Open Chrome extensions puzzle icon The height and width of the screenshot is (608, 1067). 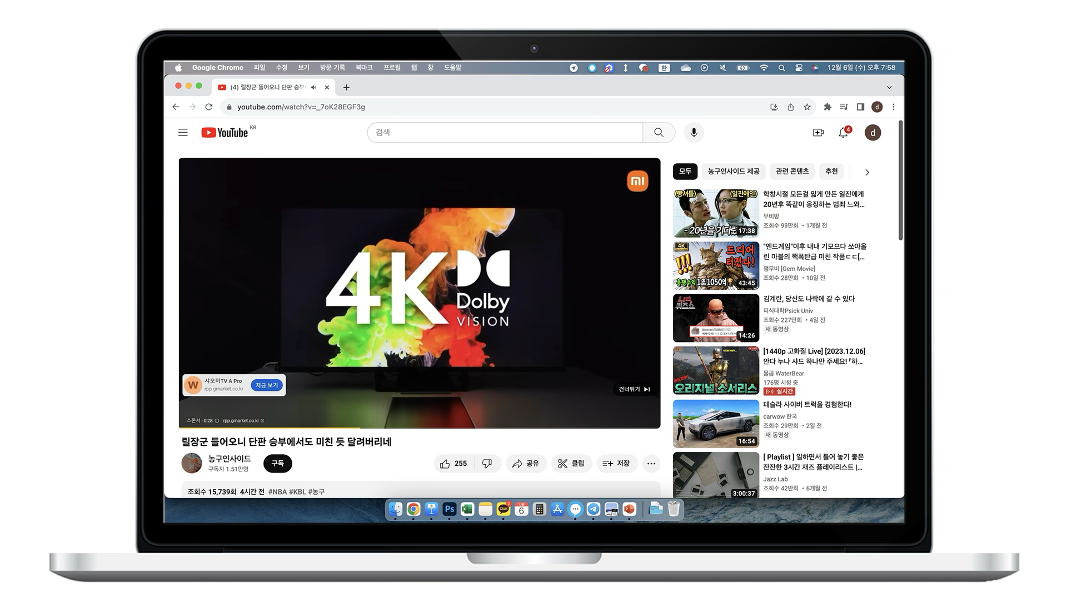click(827, 107)
